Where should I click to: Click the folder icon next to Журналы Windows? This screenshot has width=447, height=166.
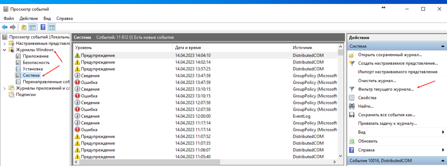(x=11, y=50)
